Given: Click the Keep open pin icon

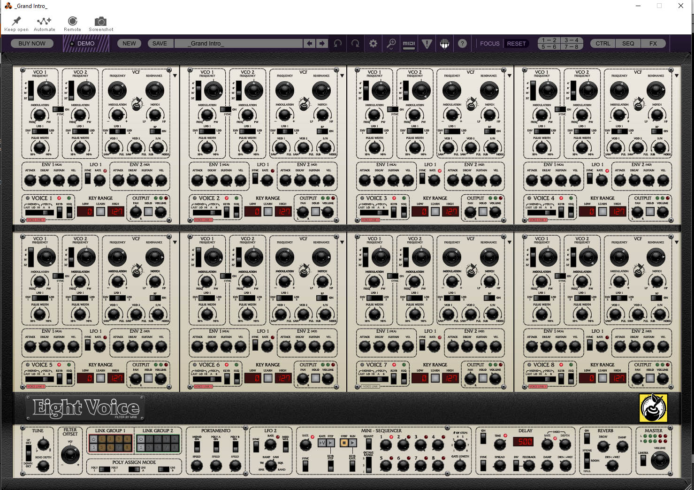Looking at the screenshot, I should tap(16, 21).
